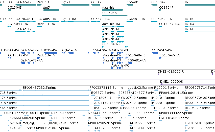Click EST label RP004344422.5prime
The height and width of the screenshot is (132, 215).
pyautogui.click(x=176, y=113)
